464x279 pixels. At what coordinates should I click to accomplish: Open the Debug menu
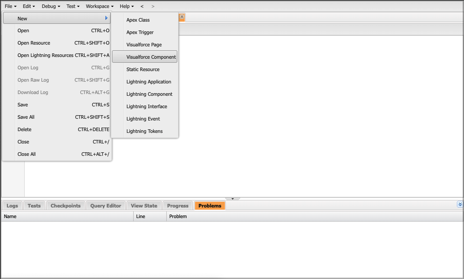[x=51, y=6]
